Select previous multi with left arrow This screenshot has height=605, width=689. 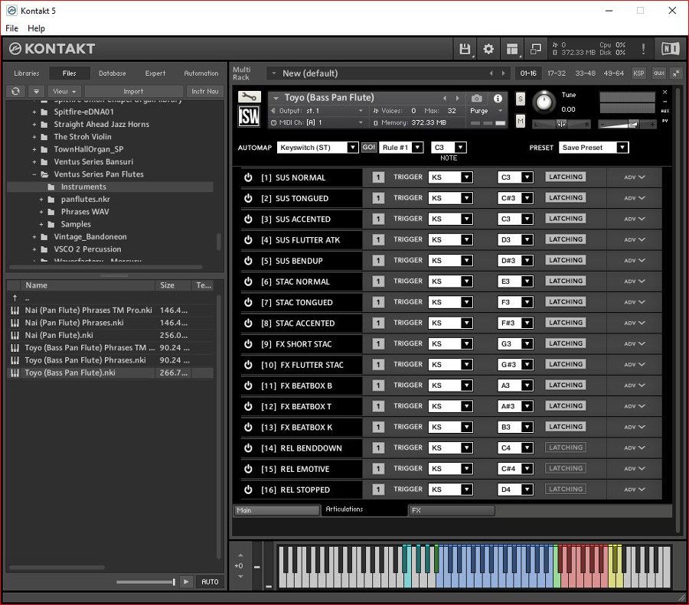click(x=491, y=73)
